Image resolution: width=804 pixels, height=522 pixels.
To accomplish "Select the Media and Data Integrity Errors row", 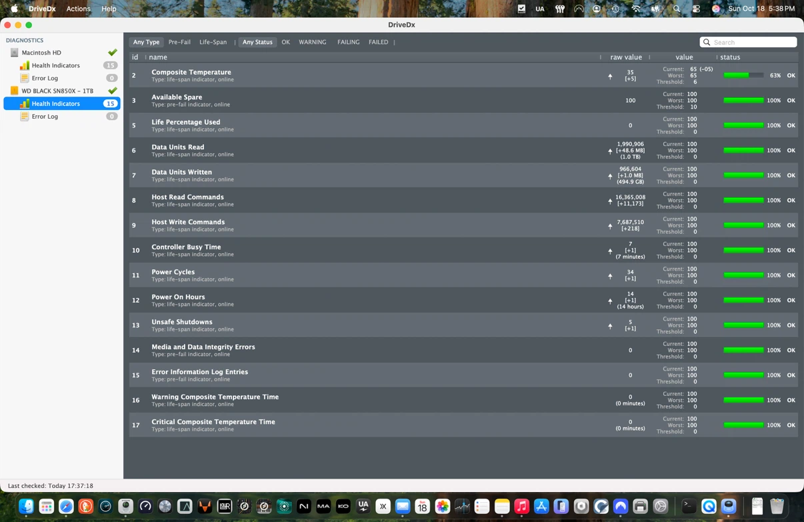I will tap(463, 350).
